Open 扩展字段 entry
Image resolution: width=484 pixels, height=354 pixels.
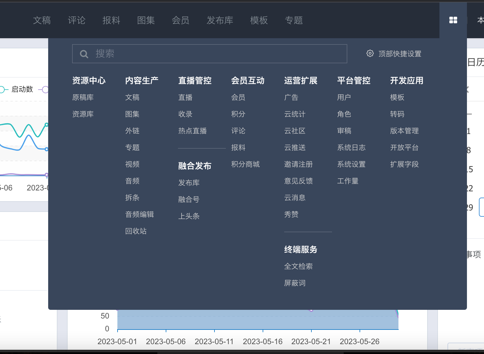(404, 164)
